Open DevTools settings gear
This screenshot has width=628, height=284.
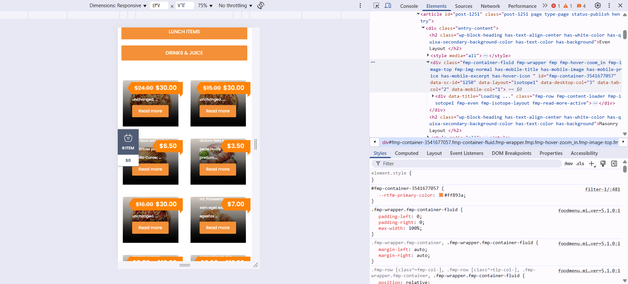(598, 6)
